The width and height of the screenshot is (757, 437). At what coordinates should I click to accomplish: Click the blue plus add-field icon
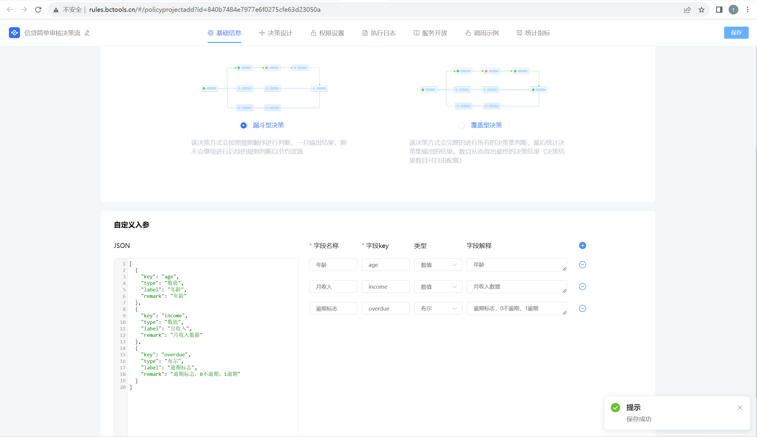pyautogui.click(x=582, y=246)
